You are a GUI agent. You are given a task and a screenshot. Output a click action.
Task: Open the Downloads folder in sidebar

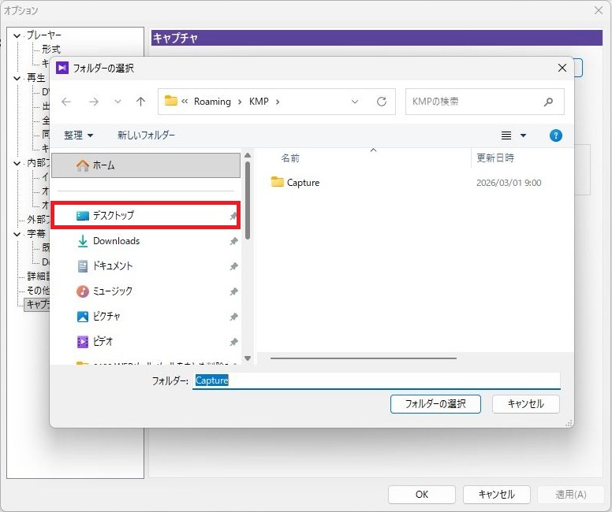coord(116,241)
